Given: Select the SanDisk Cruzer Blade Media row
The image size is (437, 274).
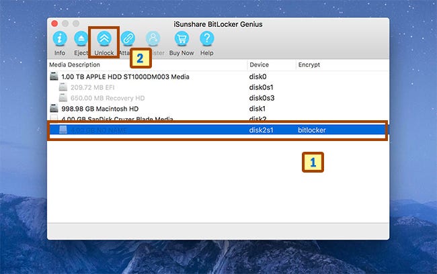Looking at the screenshot, I should pos(218,118).
